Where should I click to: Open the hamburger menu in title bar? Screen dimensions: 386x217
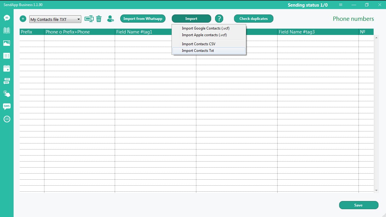(341, 5)
